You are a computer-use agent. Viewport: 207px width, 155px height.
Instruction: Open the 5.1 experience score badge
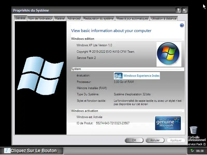[118, 76]
